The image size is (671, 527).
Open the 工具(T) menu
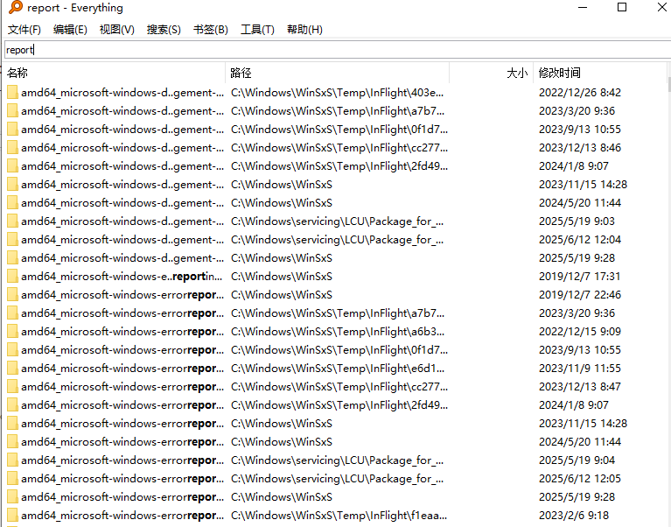point(257,30)
